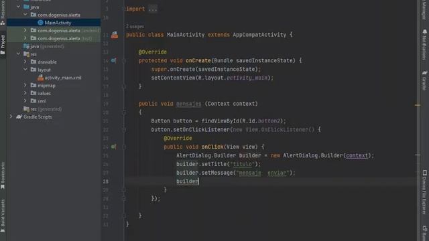This screenshot has width=429, height=241.
Task: Click the res (generated) folder icon
Action: click(x=27, y=109)
